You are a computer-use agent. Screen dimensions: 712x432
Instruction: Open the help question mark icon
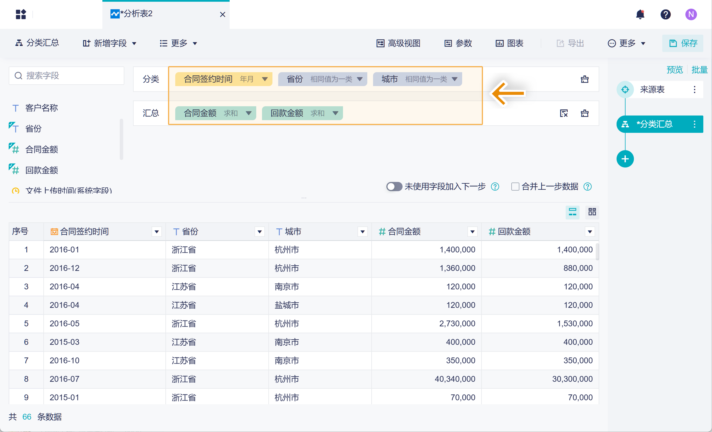pos(665,14)
